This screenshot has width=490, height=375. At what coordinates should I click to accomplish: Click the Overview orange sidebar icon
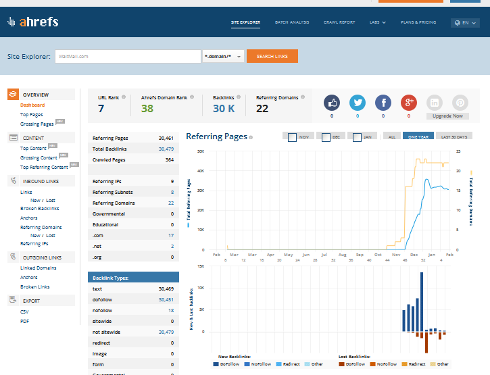[x=13, y=94]
